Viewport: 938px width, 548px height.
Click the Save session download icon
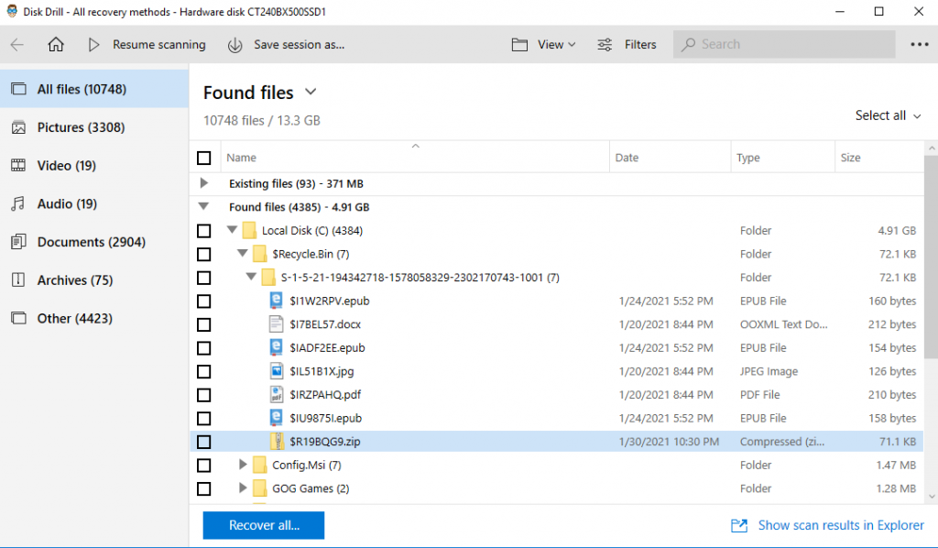point(234,45)
